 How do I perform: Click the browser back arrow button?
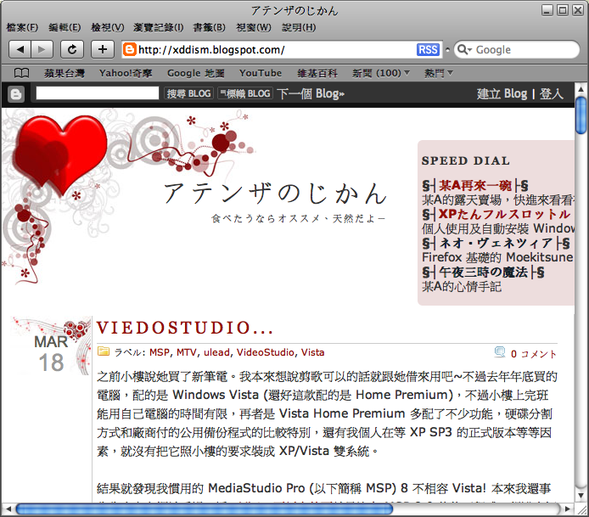[20, 49]
